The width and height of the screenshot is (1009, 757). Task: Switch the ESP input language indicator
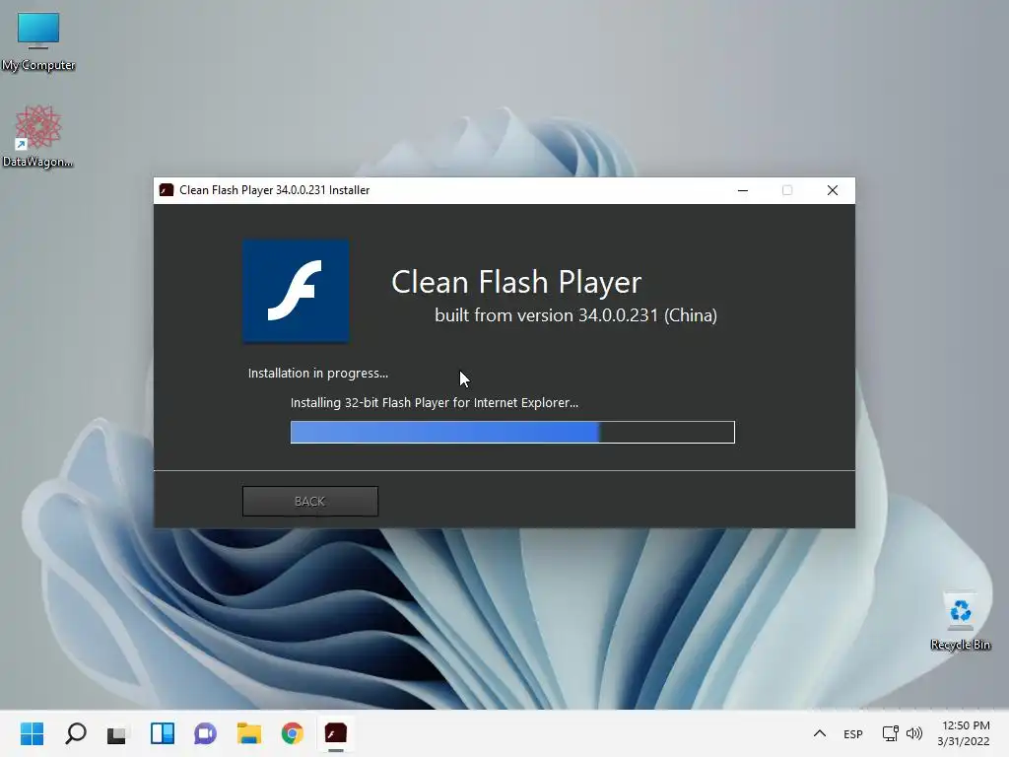[x=853, y=733]
